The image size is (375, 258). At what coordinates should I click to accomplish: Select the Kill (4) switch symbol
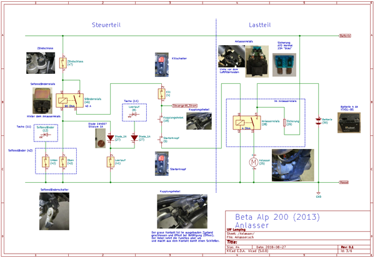162,94
